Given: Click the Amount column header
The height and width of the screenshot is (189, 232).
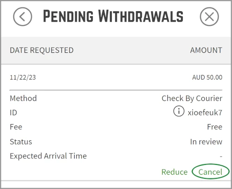Looking at the screenshot, I should point(206,50).
